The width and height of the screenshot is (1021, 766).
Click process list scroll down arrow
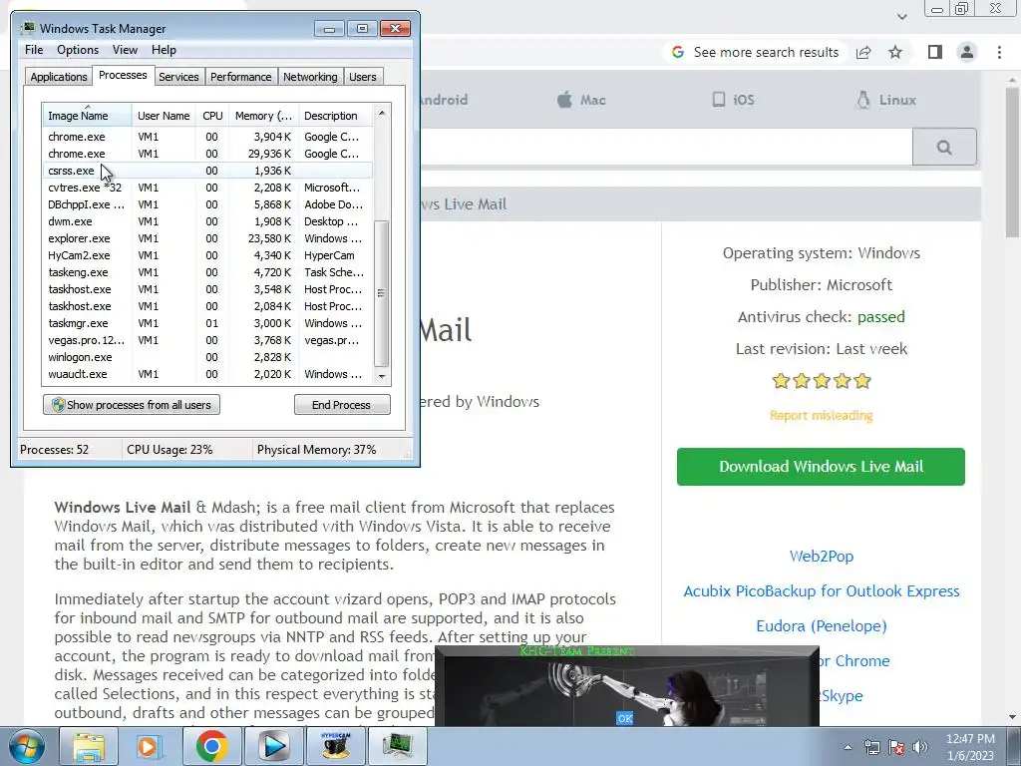click(x=382, y=376)
